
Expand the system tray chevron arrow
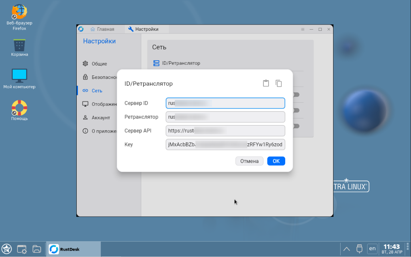point(346,249)
